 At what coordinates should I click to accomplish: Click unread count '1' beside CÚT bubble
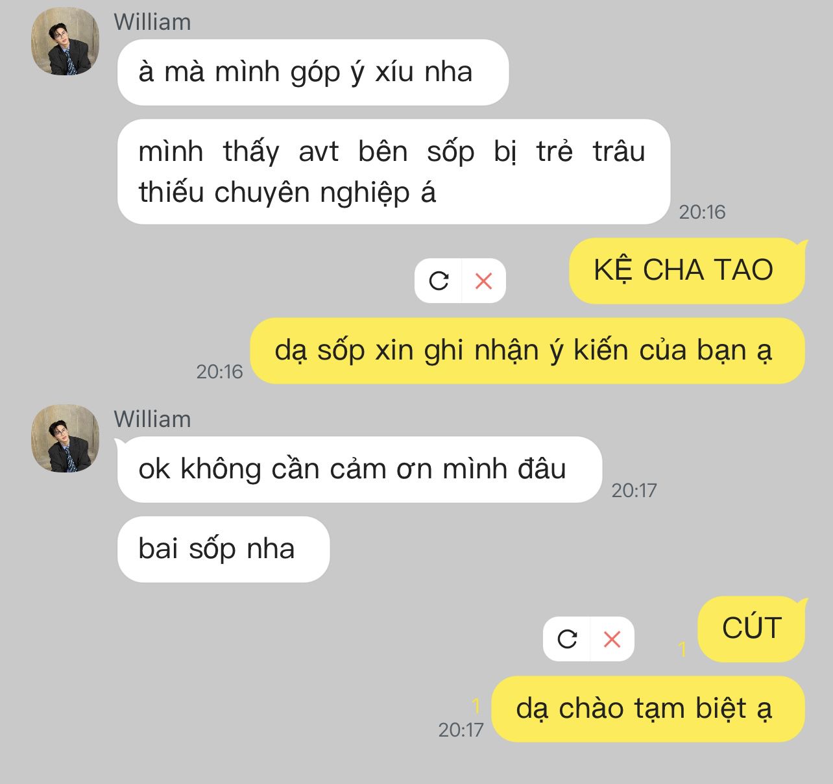pyautogui.click(x=682, y=649)
